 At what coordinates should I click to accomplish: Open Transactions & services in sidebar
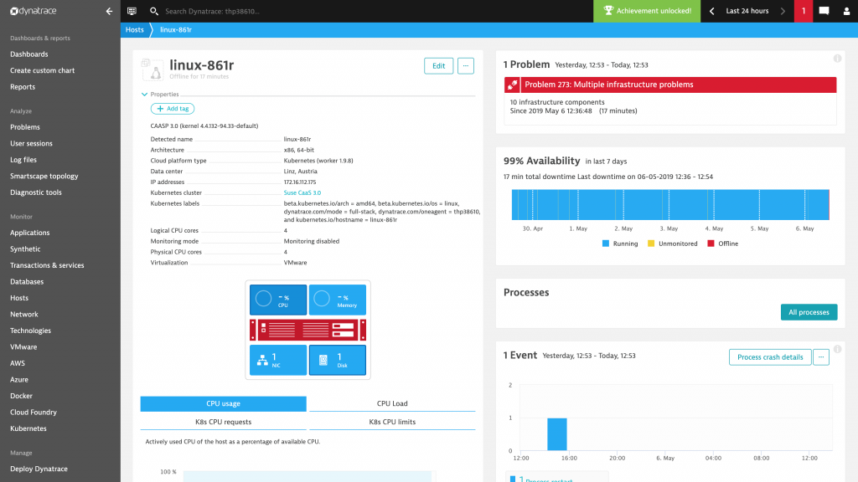tap(47, 265)
